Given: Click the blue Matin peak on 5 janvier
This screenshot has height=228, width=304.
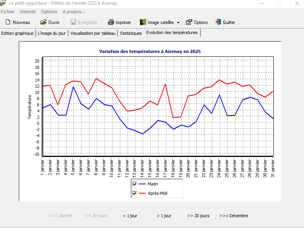Looking at the screenshot, I should (73, 87).
